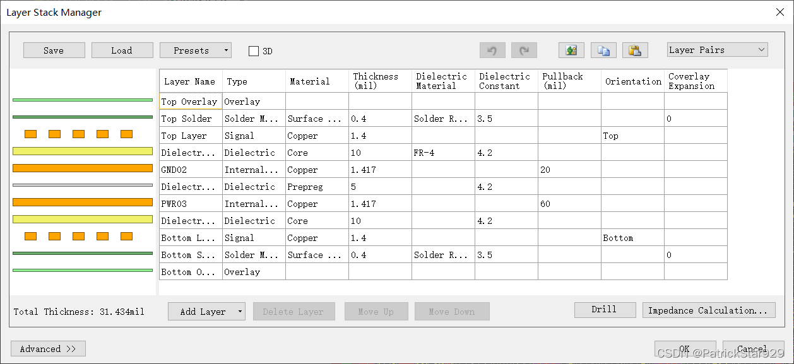Image resolution: width=794 pixels, height=364 pixels.
Task: Enable the 3D checkbox
Action: pos(254,51)
